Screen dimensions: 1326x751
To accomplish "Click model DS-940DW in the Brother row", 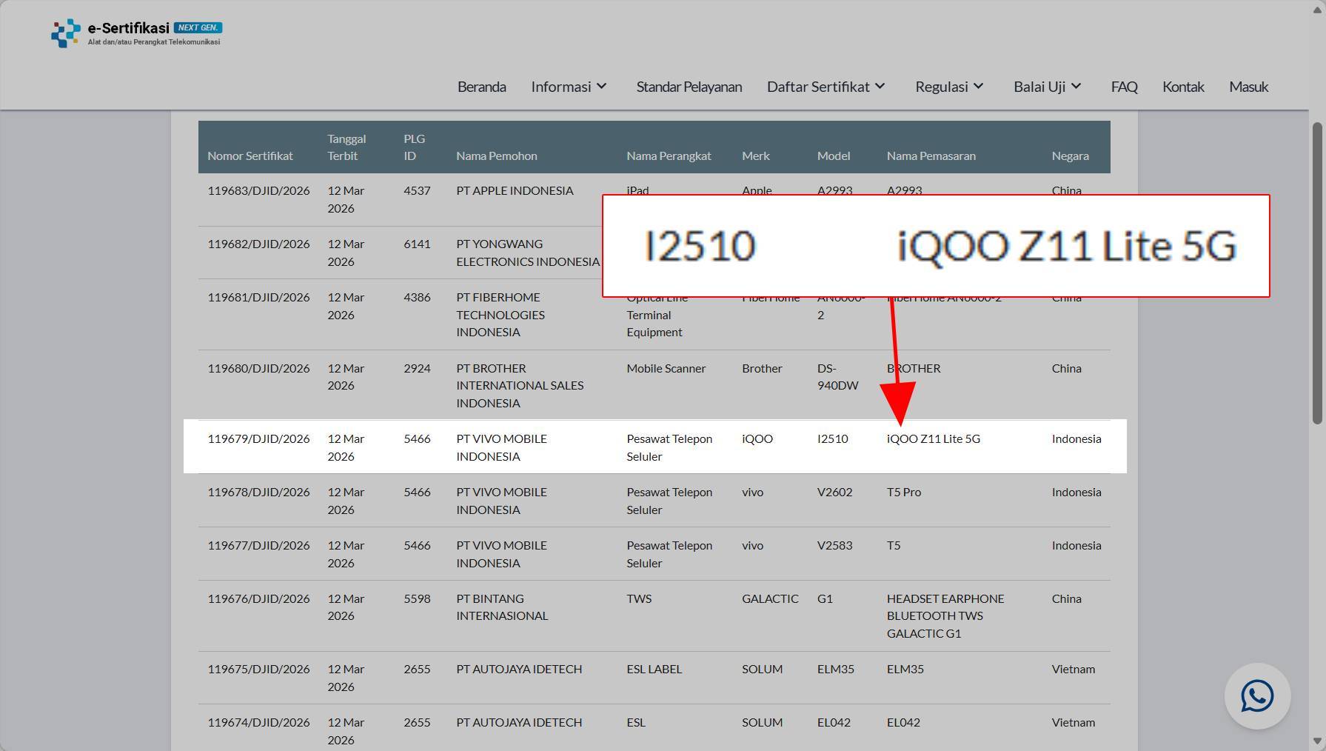I will [838, 377].
